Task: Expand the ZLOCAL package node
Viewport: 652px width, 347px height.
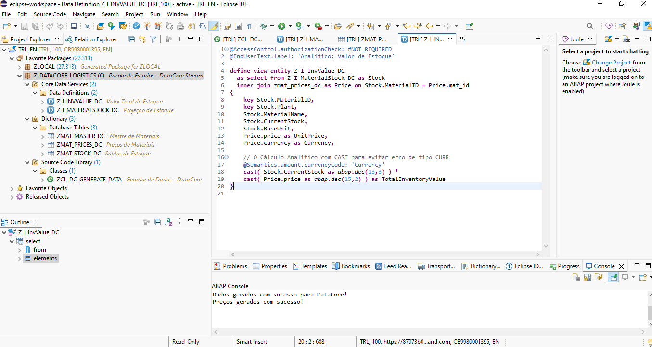Action: (20, 67)
